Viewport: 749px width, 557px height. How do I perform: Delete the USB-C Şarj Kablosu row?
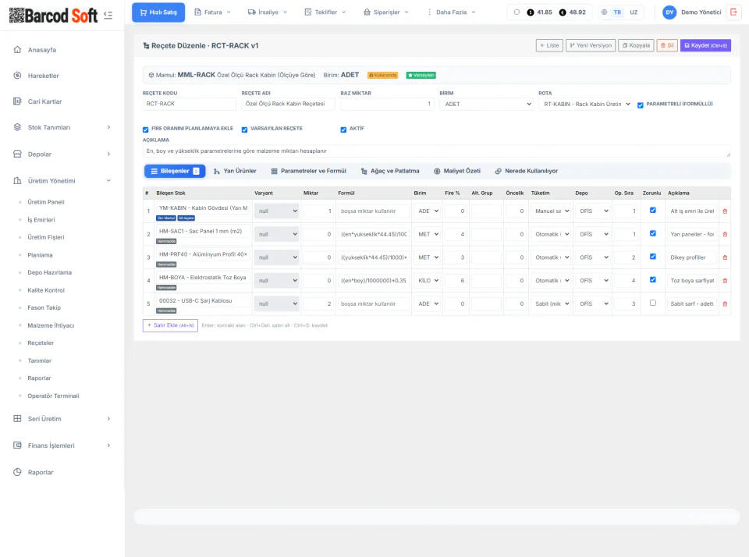[x=725, y=303]
